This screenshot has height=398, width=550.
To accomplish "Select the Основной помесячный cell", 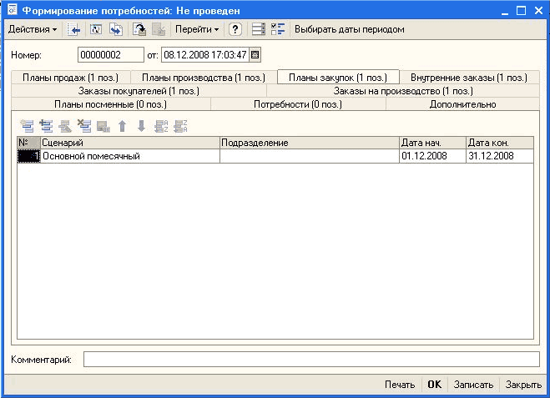I will coord(130,156).
